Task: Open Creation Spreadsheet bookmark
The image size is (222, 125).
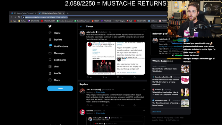Action: (65, 21)
